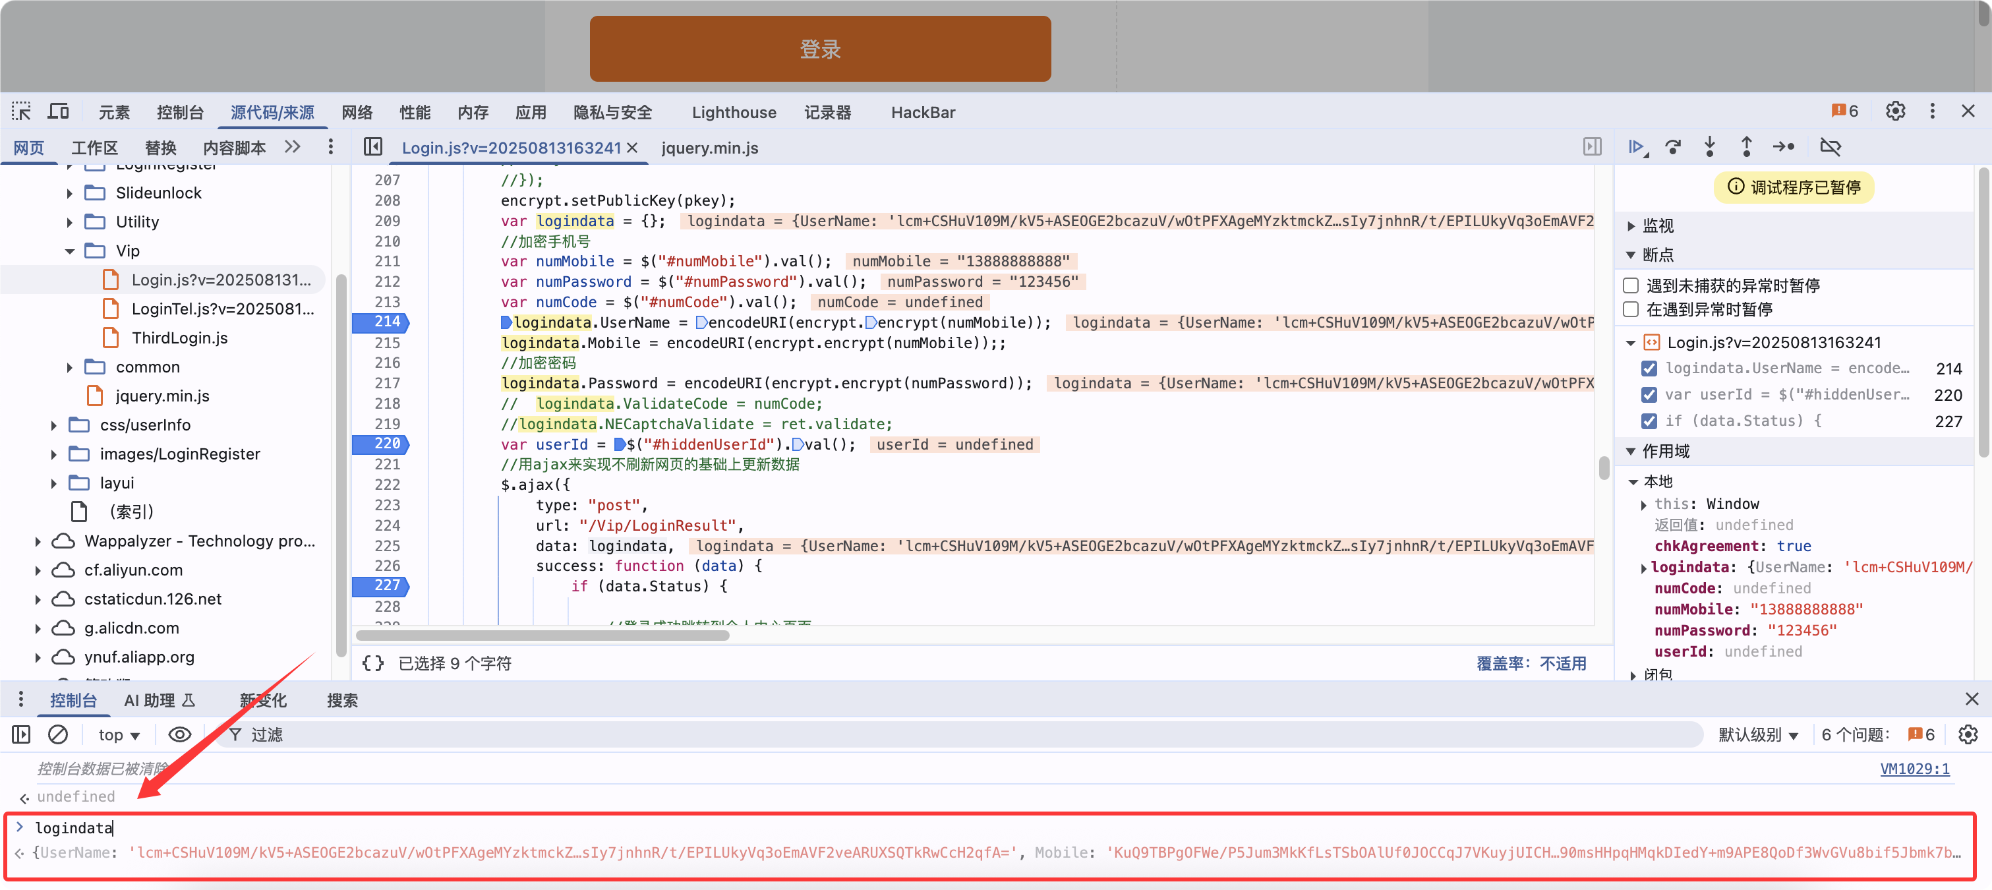This screenshot has height=890, width=1992.
Task: Uncheck the line 227 breakpoint checkbox
Action: (1649, 421)
